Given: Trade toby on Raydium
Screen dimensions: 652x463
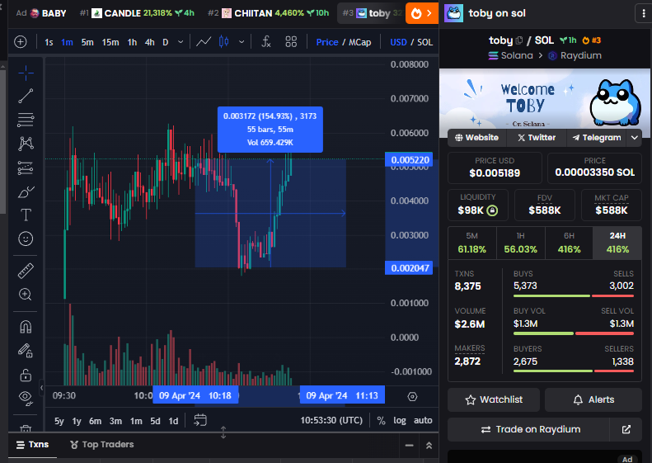Looking at the screenshot, I should coord(528,429).
